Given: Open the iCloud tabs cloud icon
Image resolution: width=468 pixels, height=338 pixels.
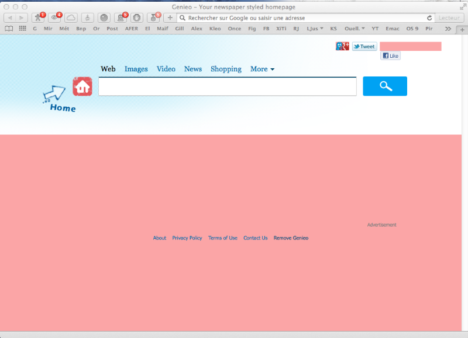Looking at the screenshot, I should coord(71,18).
